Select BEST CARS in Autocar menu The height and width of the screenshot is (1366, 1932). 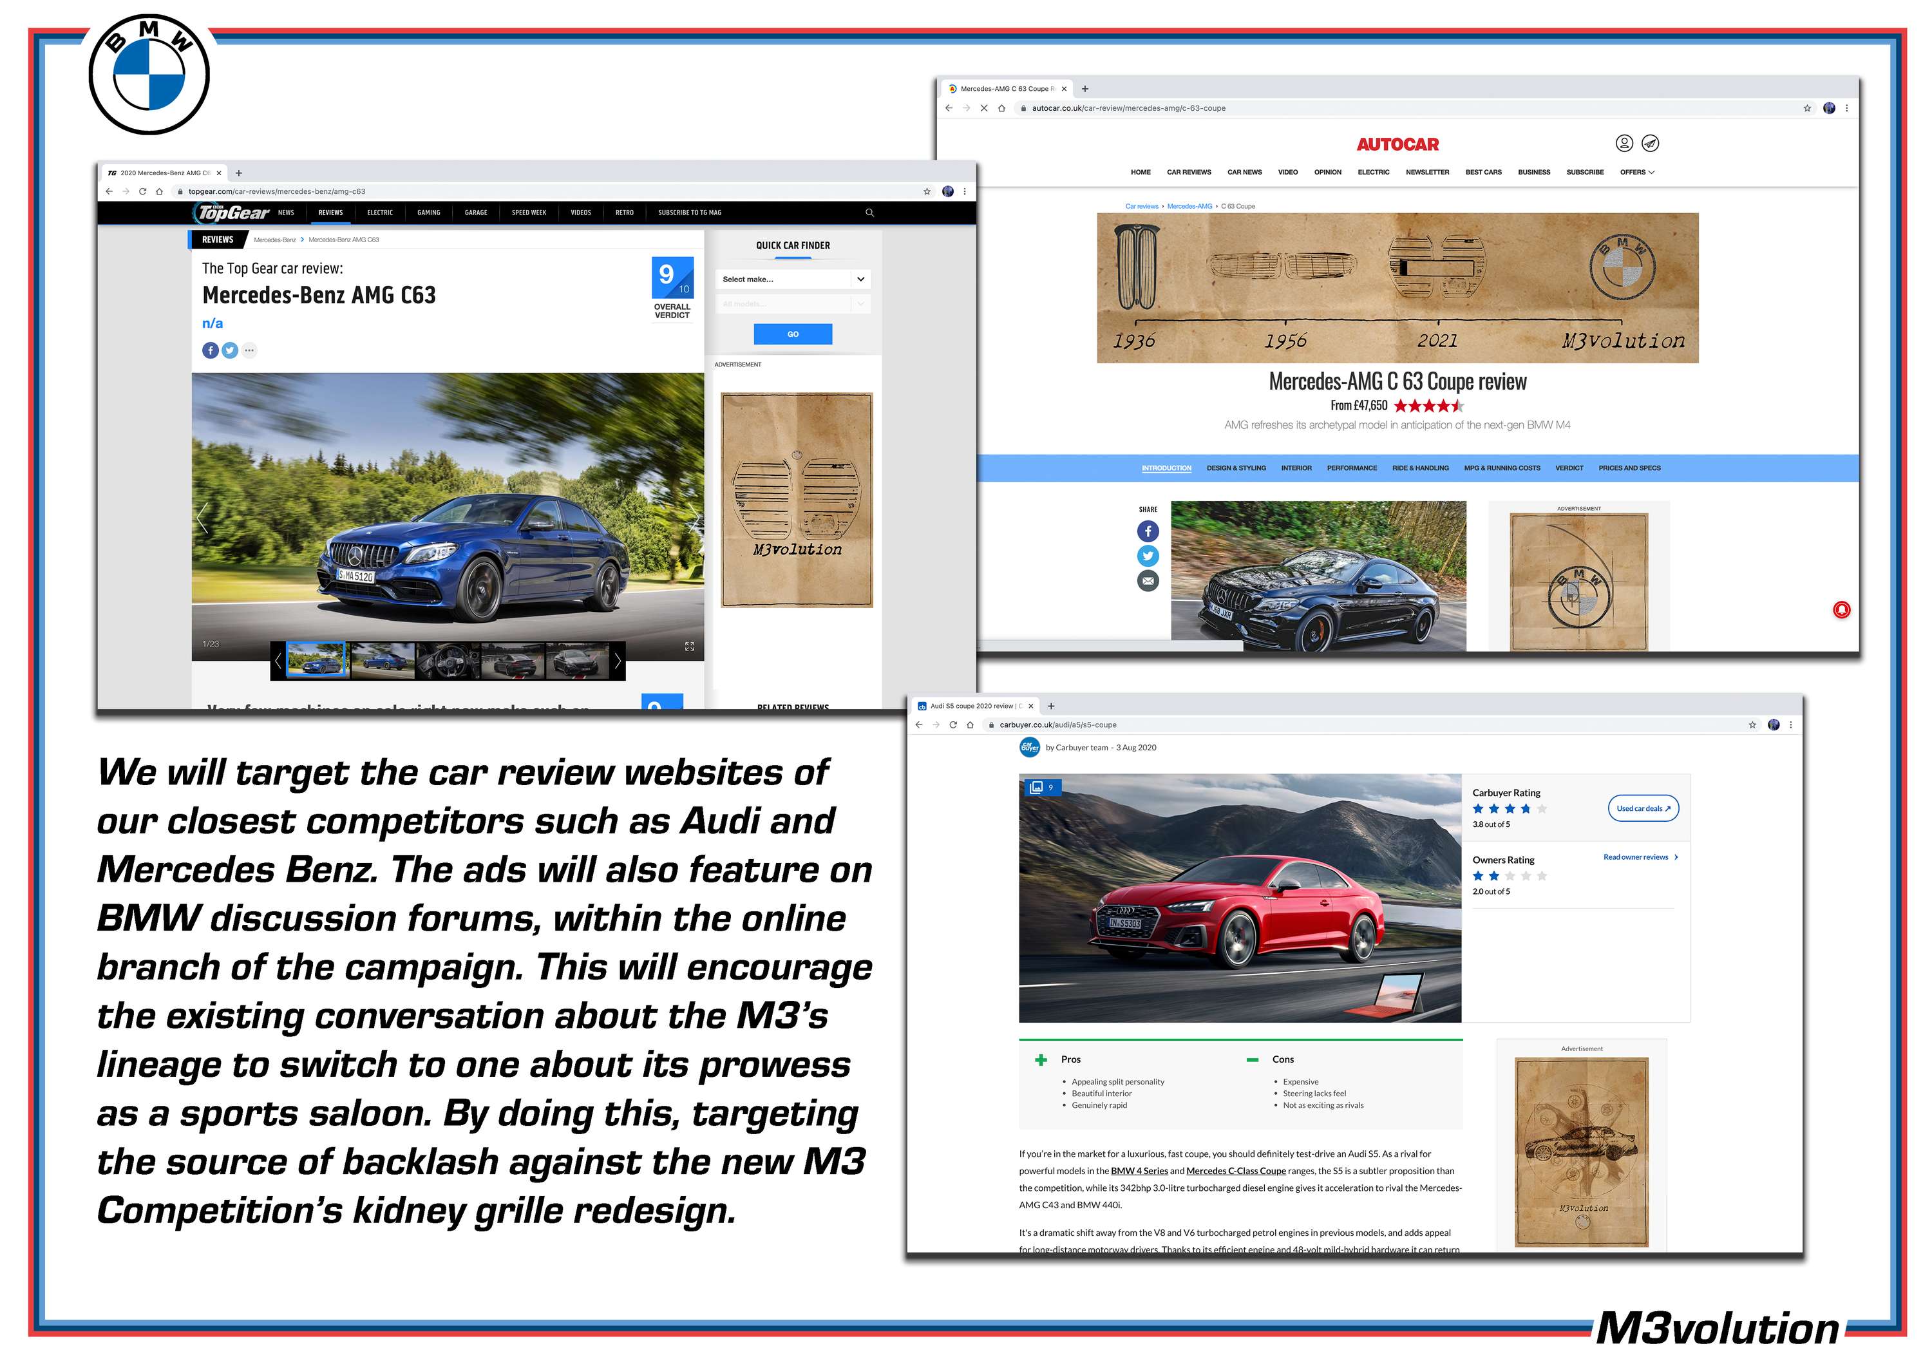pyautogui.click(x=1482, y=173)
